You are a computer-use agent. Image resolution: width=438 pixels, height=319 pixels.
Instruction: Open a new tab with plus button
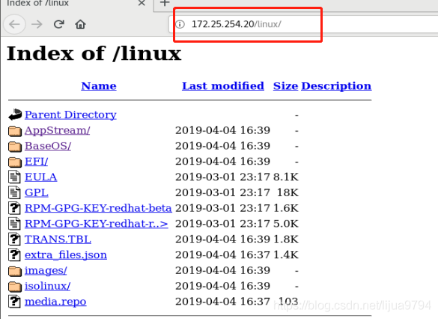pos(165,3)
